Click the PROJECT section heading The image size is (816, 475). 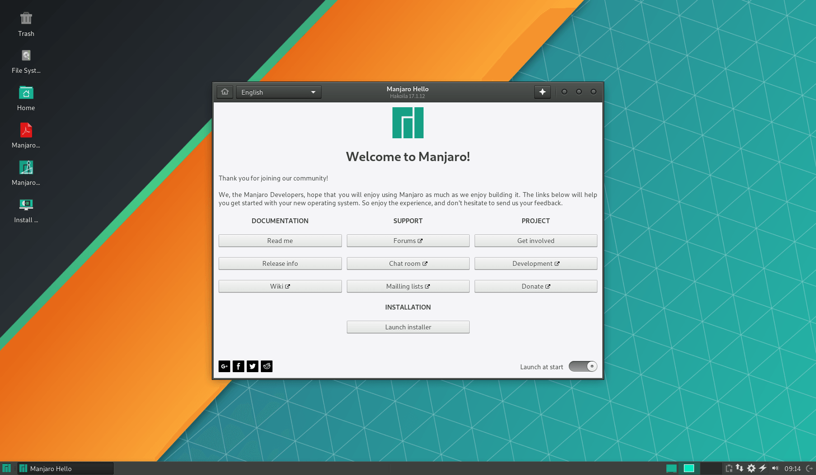536,221
